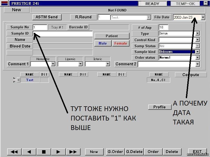Select Male patient gender
Image resolution: width=210 pixels, height=157 pixels.
(x=103, y=43)
